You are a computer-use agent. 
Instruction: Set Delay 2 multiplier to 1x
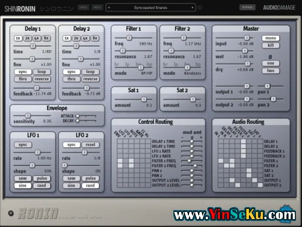pos(66,38)
